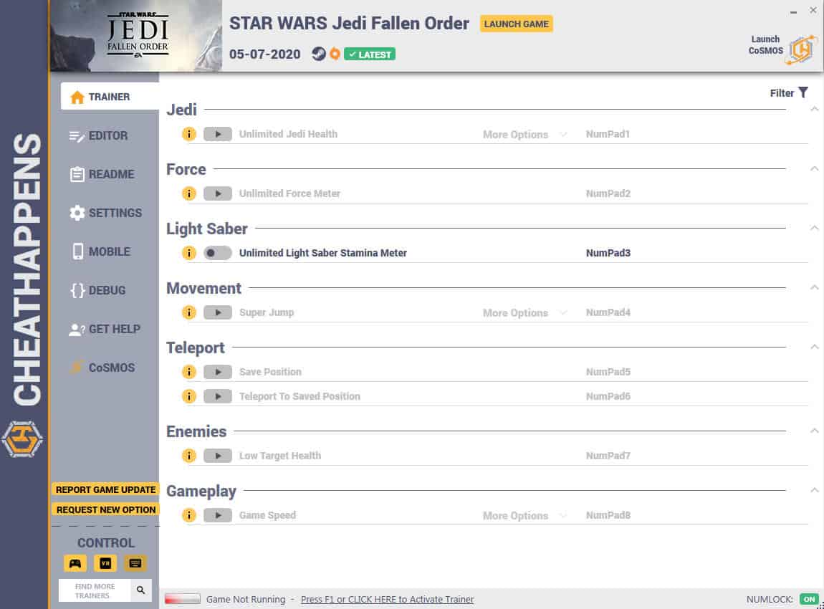Click the game status progress bar
This screenshot has height=609, width=824.
click(182, 599)
